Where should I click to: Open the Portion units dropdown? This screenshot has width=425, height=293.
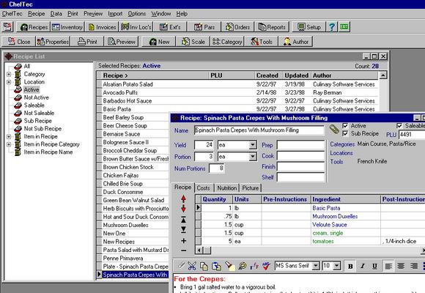253,157
